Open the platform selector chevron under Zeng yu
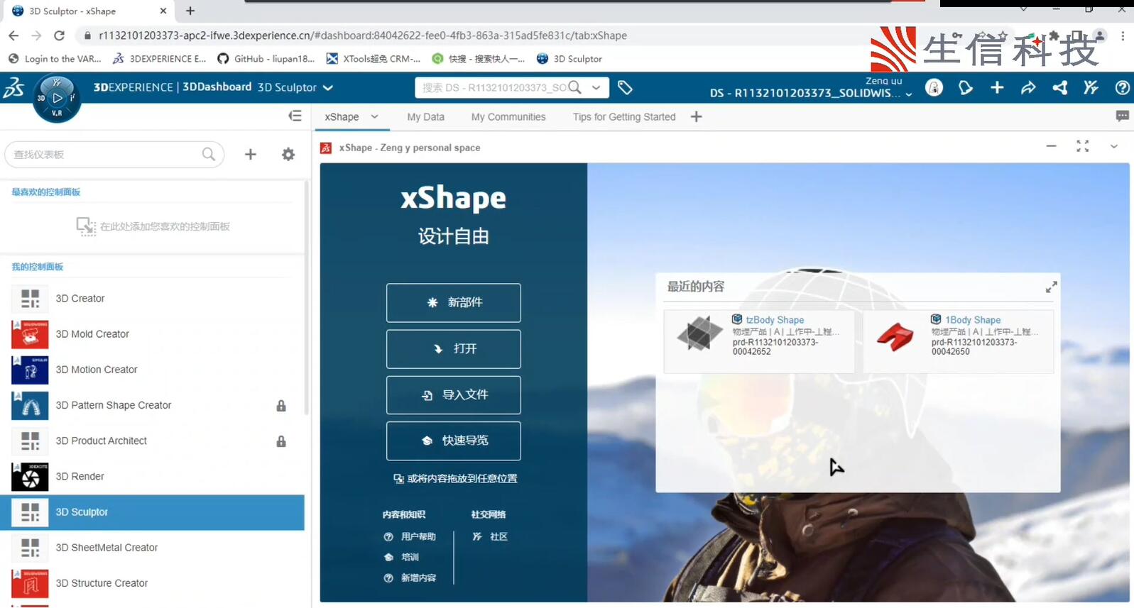Image resolution: width=1134 pixels, height=608 pixels. [x=909, y=94]
